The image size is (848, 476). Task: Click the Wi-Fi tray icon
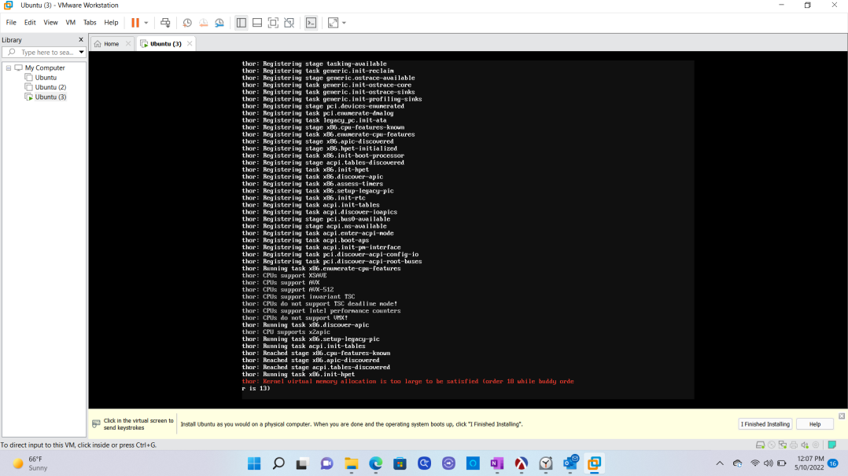tap(755, 463)
